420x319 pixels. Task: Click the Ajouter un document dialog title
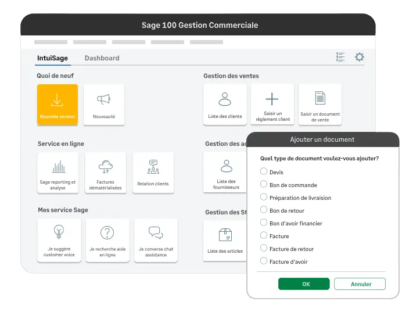(322, 139)
